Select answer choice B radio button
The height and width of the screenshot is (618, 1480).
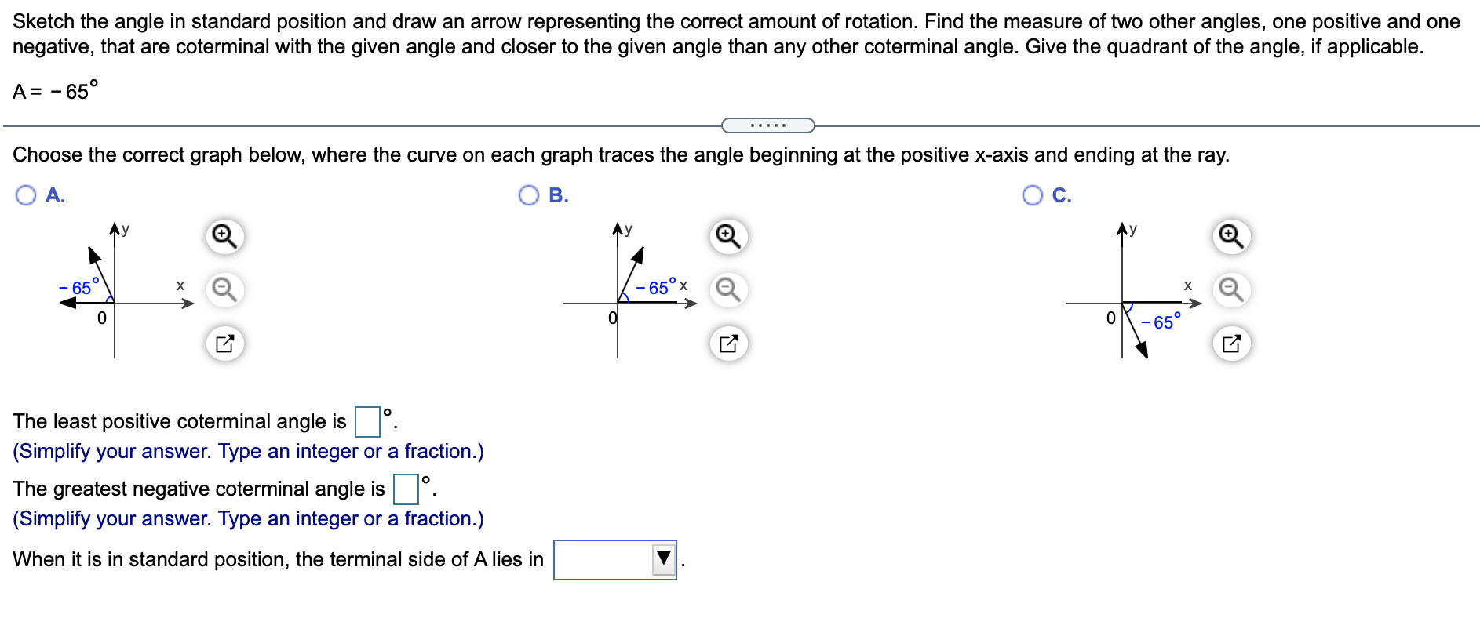point(528,194)
